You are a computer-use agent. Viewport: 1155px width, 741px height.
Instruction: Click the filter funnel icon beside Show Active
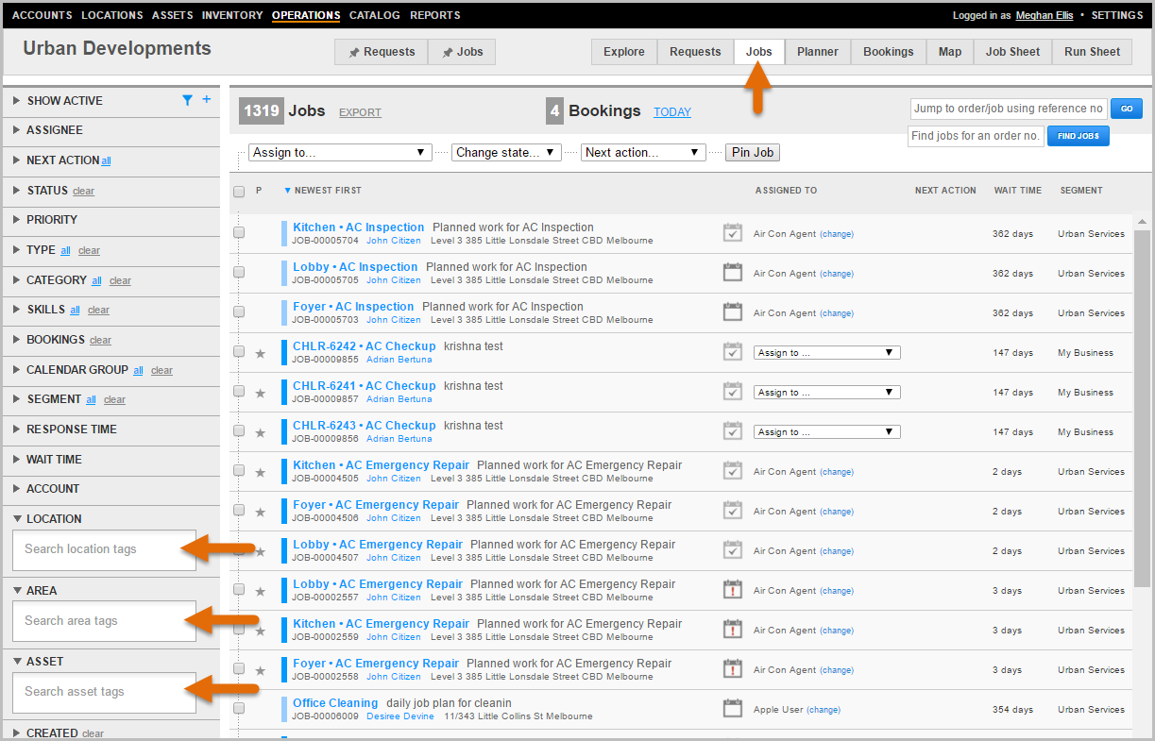187,100
